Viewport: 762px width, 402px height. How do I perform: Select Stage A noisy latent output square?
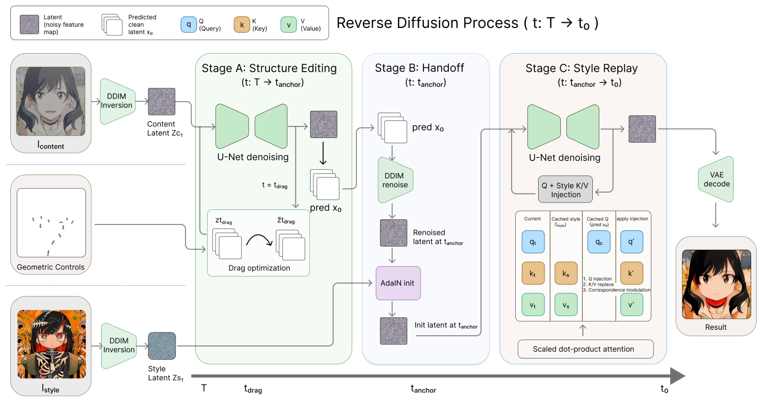point(324,124)
